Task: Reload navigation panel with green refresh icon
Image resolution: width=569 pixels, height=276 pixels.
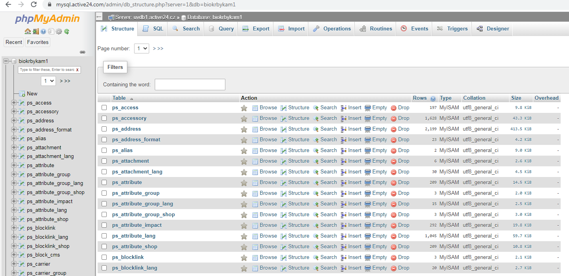Action: 67,31
